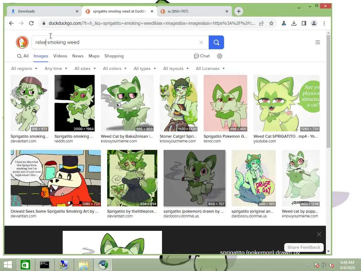361x271 pixels.
Task: Open the Command Prompt taskbar icon
Action: (44, 265)
